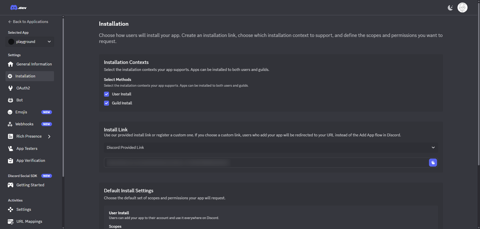Click the Webhooks icon in sidebar
Screen dimensions: 480x229
[10, 124]
